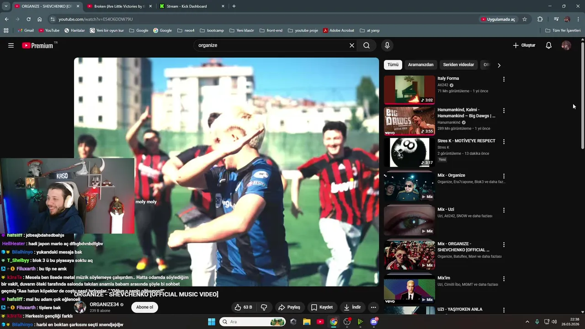Open Windows taskbar search box
This screenshot has height=329, width=585.
253,322
